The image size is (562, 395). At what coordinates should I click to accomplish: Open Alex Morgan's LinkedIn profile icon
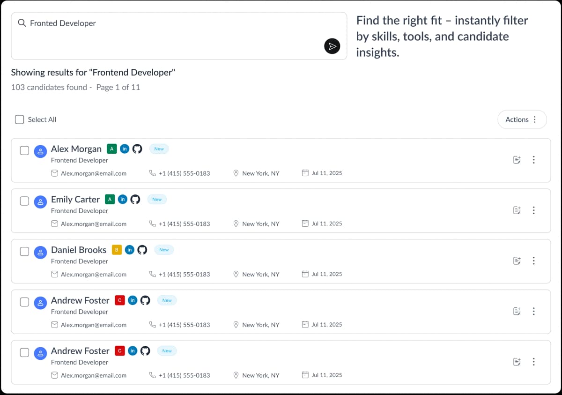(x=124, y=149)
